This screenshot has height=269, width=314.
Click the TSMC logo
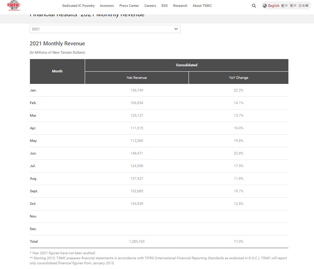point(14,6)
